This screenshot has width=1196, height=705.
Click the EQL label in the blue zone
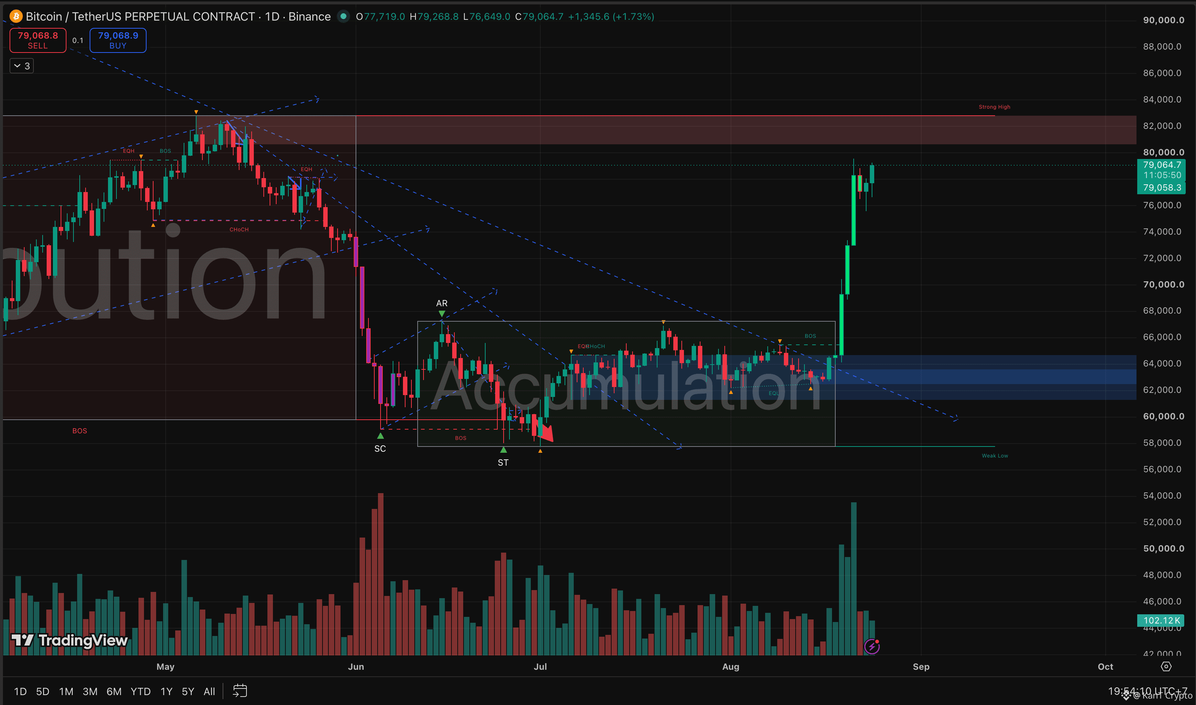[x=774, y=393]
